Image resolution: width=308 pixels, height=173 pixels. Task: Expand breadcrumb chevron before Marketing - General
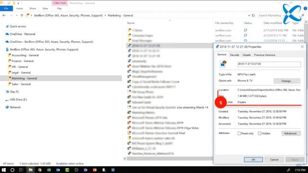point(105,15)
